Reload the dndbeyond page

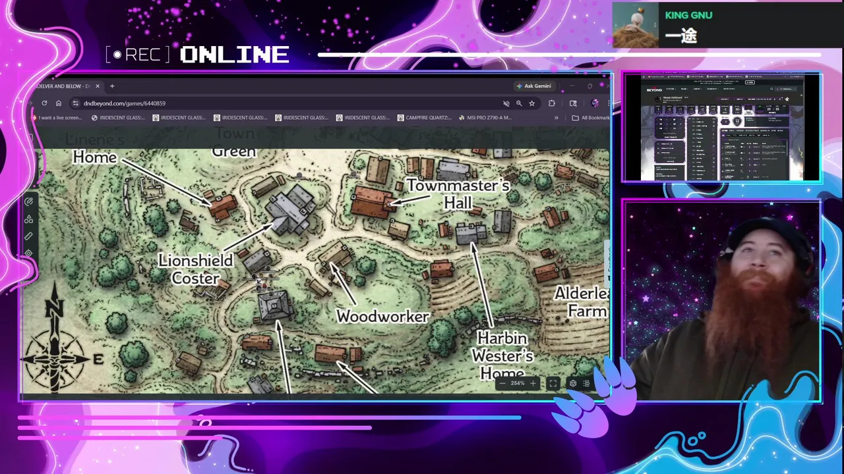(x=44, y=103)
